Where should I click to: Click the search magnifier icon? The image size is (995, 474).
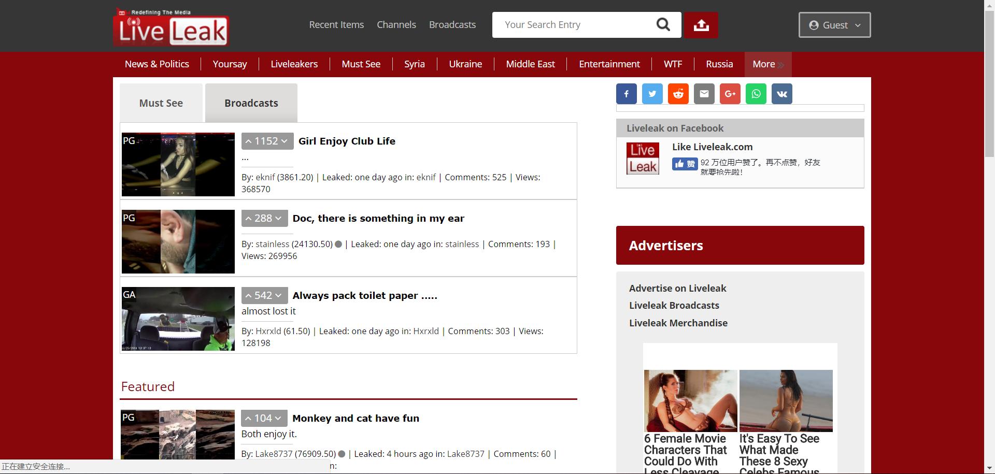click(x=663, y=25)
